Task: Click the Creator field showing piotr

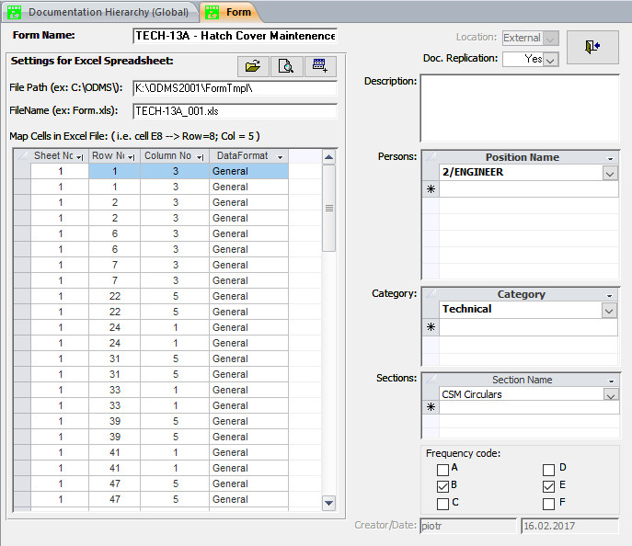Action: click(468, 526)
